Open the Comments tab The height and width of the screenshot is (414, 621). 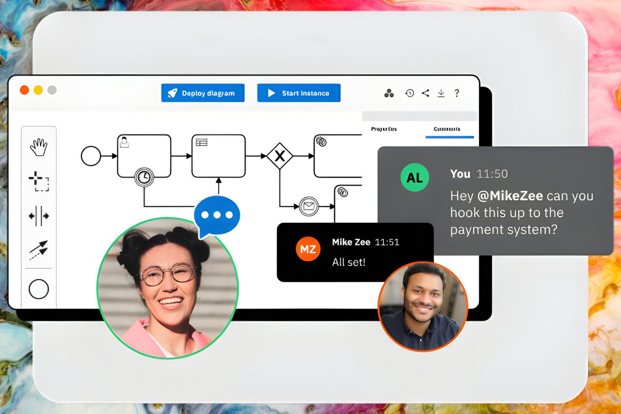click(x=447, y=129)
